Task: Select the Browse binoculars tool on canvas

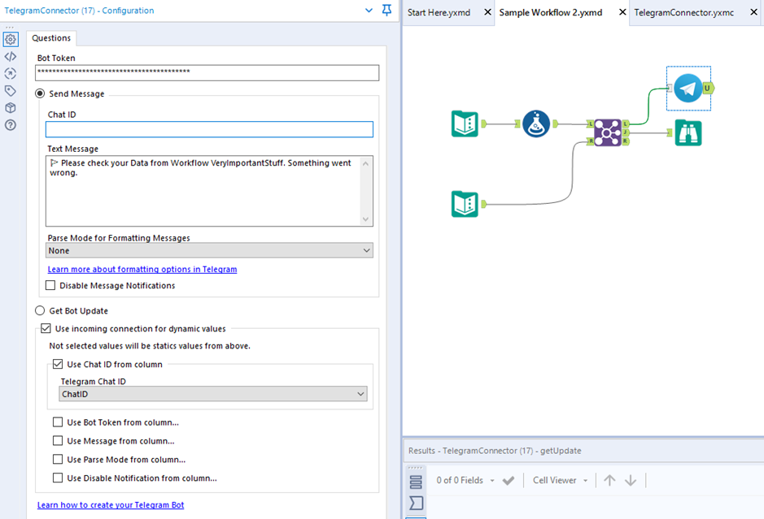Action: click(x=688, y=132)
